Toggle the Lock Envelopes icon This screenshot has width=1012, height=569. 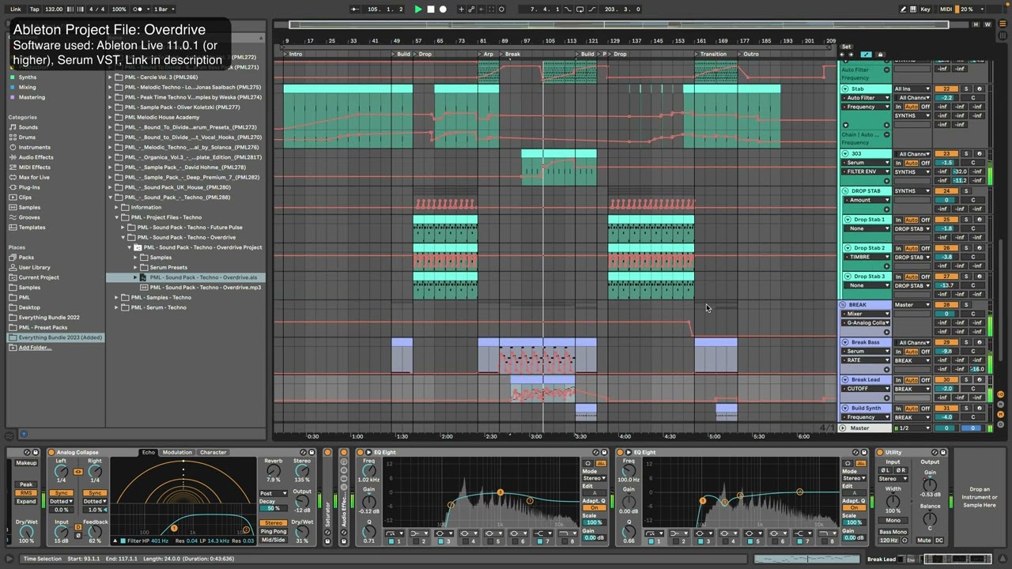[x=880, y=55]
